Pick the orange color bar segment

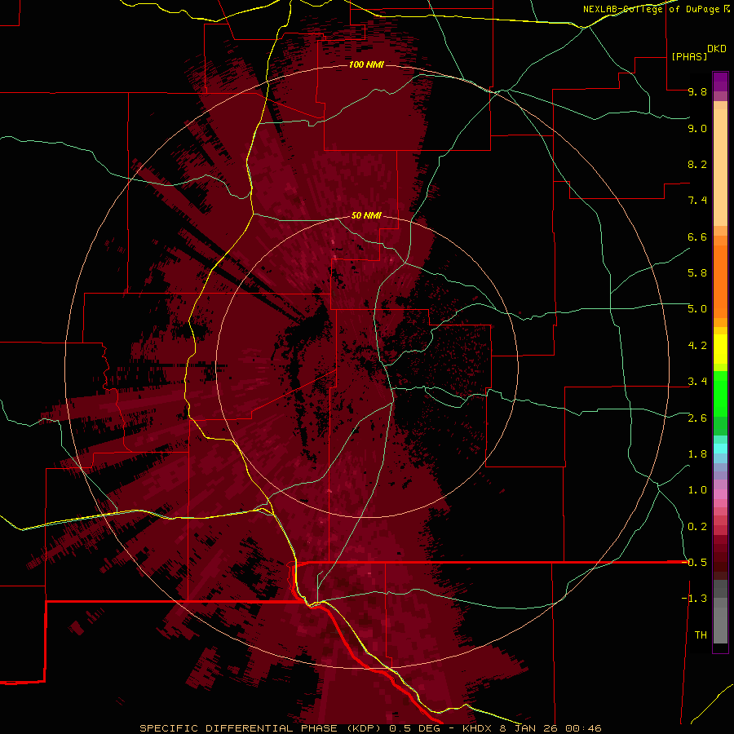[x=720, y=282]
